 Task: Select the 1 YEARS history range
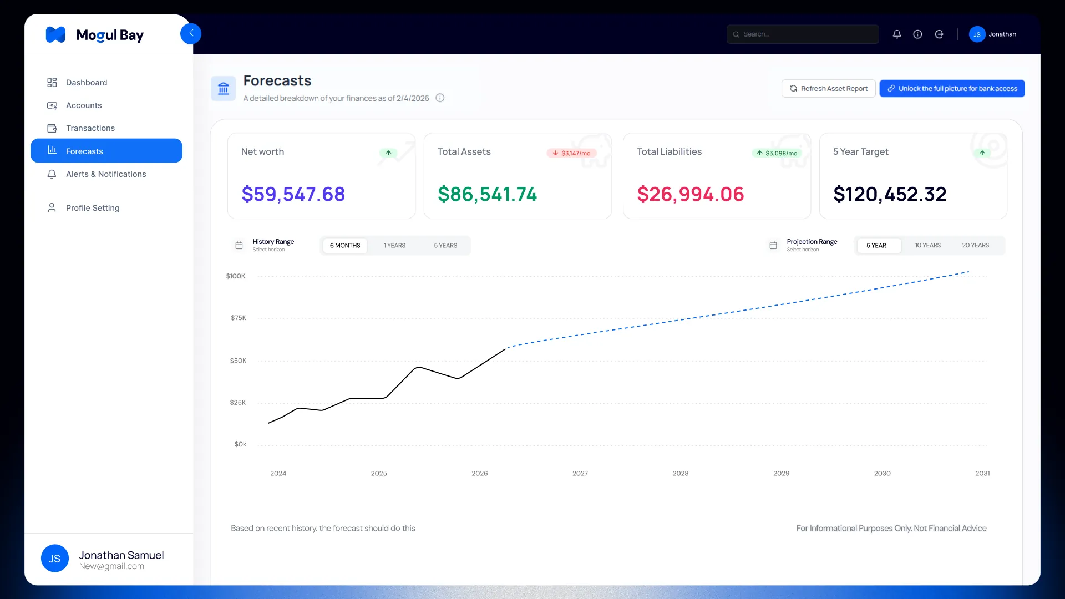pyautogui.click(x=394, y=246)
